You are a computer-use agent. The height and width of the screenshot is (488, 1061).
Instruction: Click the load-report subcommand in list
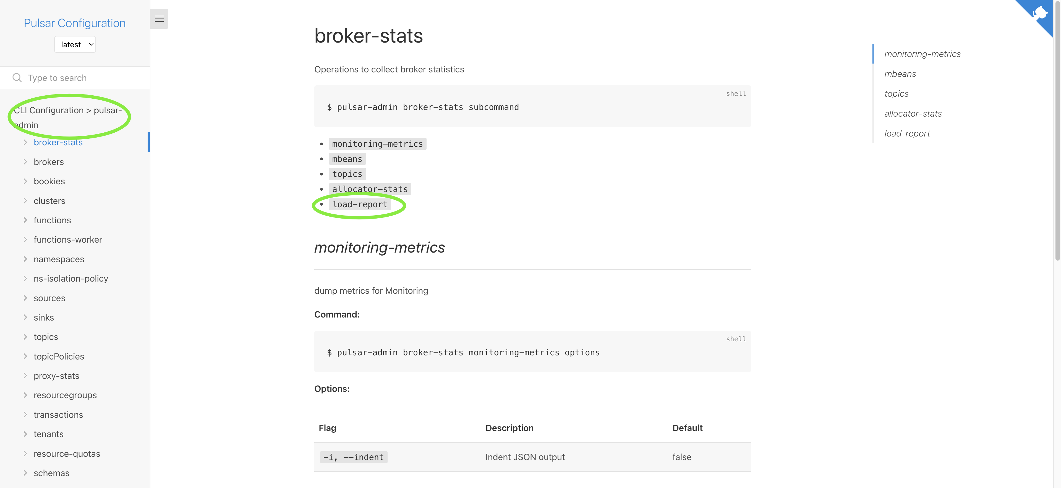click(360, 205)
